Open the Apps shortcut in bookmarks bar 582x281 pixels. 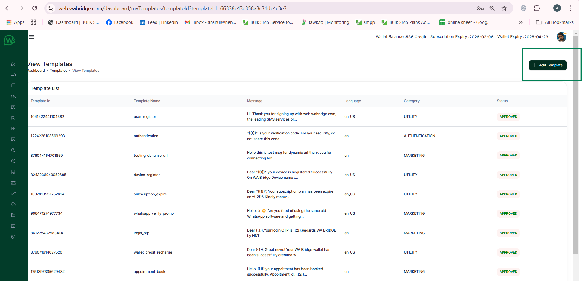coord(15,22)
